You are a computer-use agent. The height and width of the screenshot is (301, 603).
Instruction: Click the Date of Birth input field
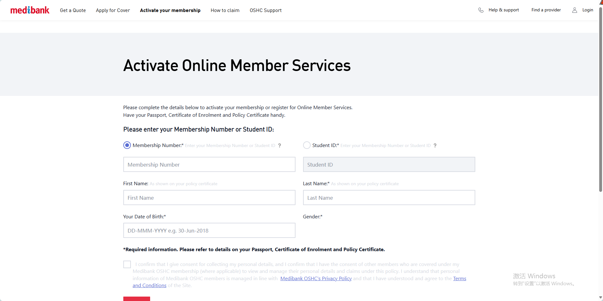coord(209,230)
